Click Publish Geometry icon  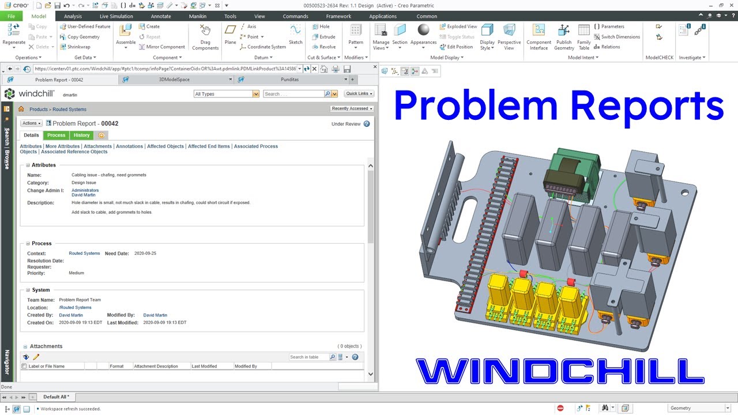pyautogui.click(x=564, y=31)
